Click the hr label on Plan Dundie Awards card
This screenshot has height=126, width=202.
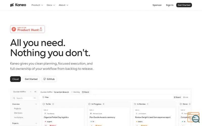92,121
